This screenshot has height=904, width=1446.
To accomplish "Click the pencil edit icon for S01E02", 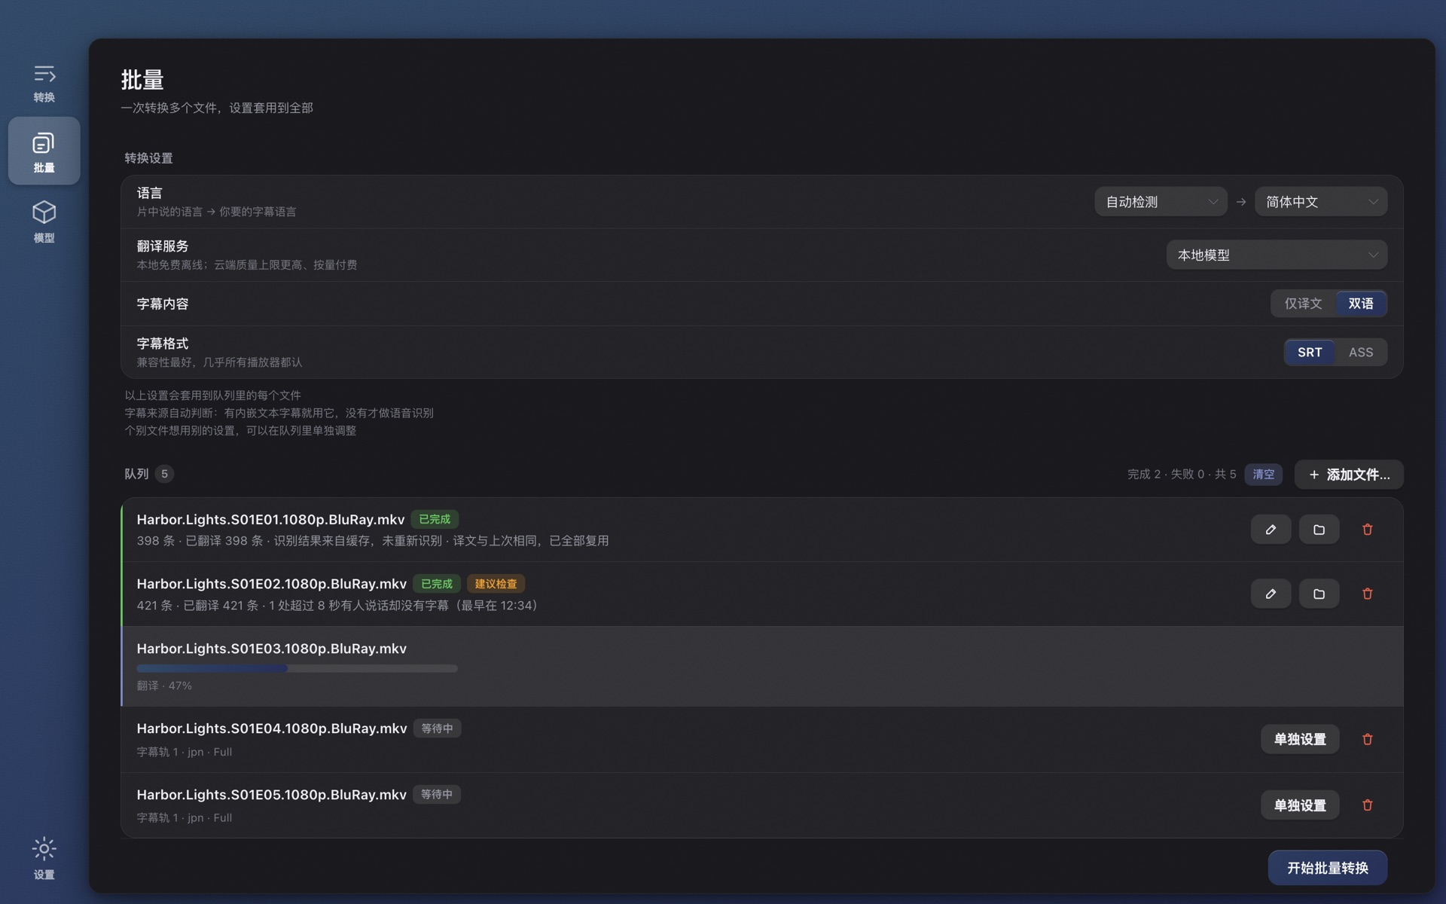I will (x=1271, y=594).
